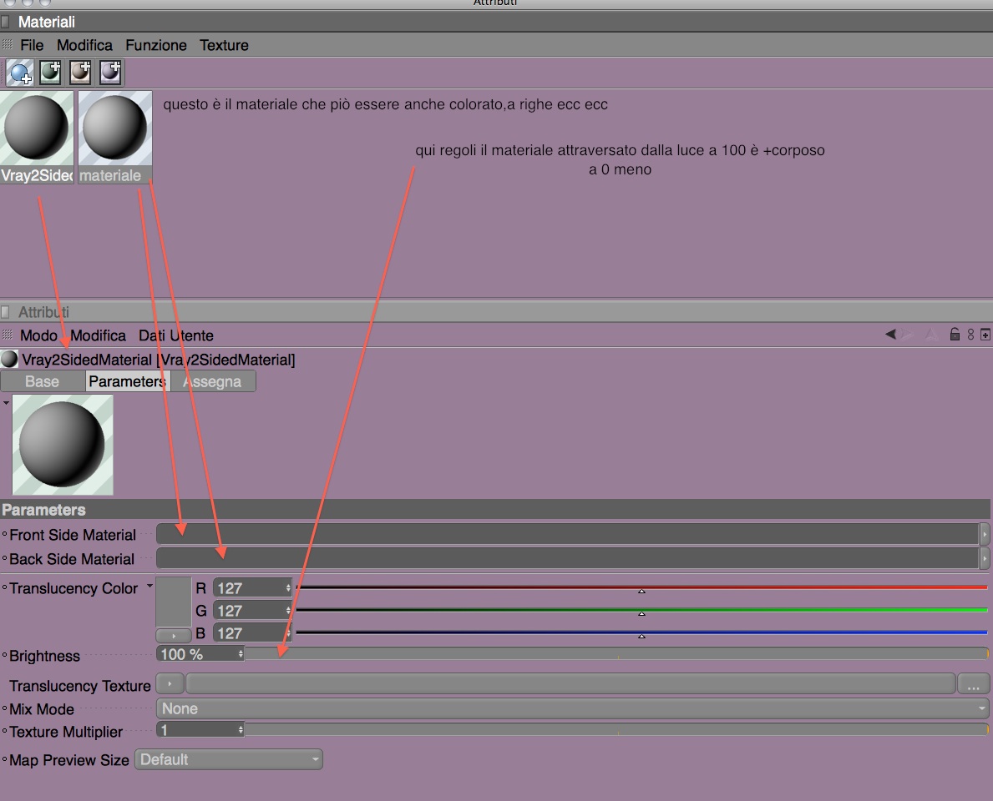
Task: Click the grip handle left of Modo menu
Action: coord(8,335)
